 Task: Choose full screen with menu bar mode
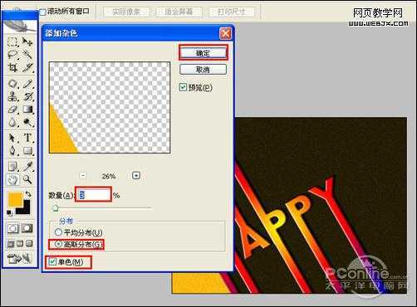point(20,244)
